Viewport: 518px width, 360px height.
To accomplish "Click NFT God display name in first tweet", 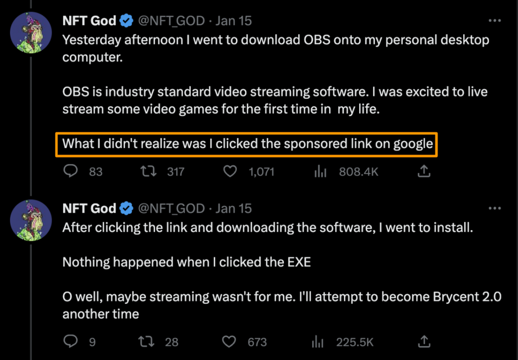I will [90, 21].
